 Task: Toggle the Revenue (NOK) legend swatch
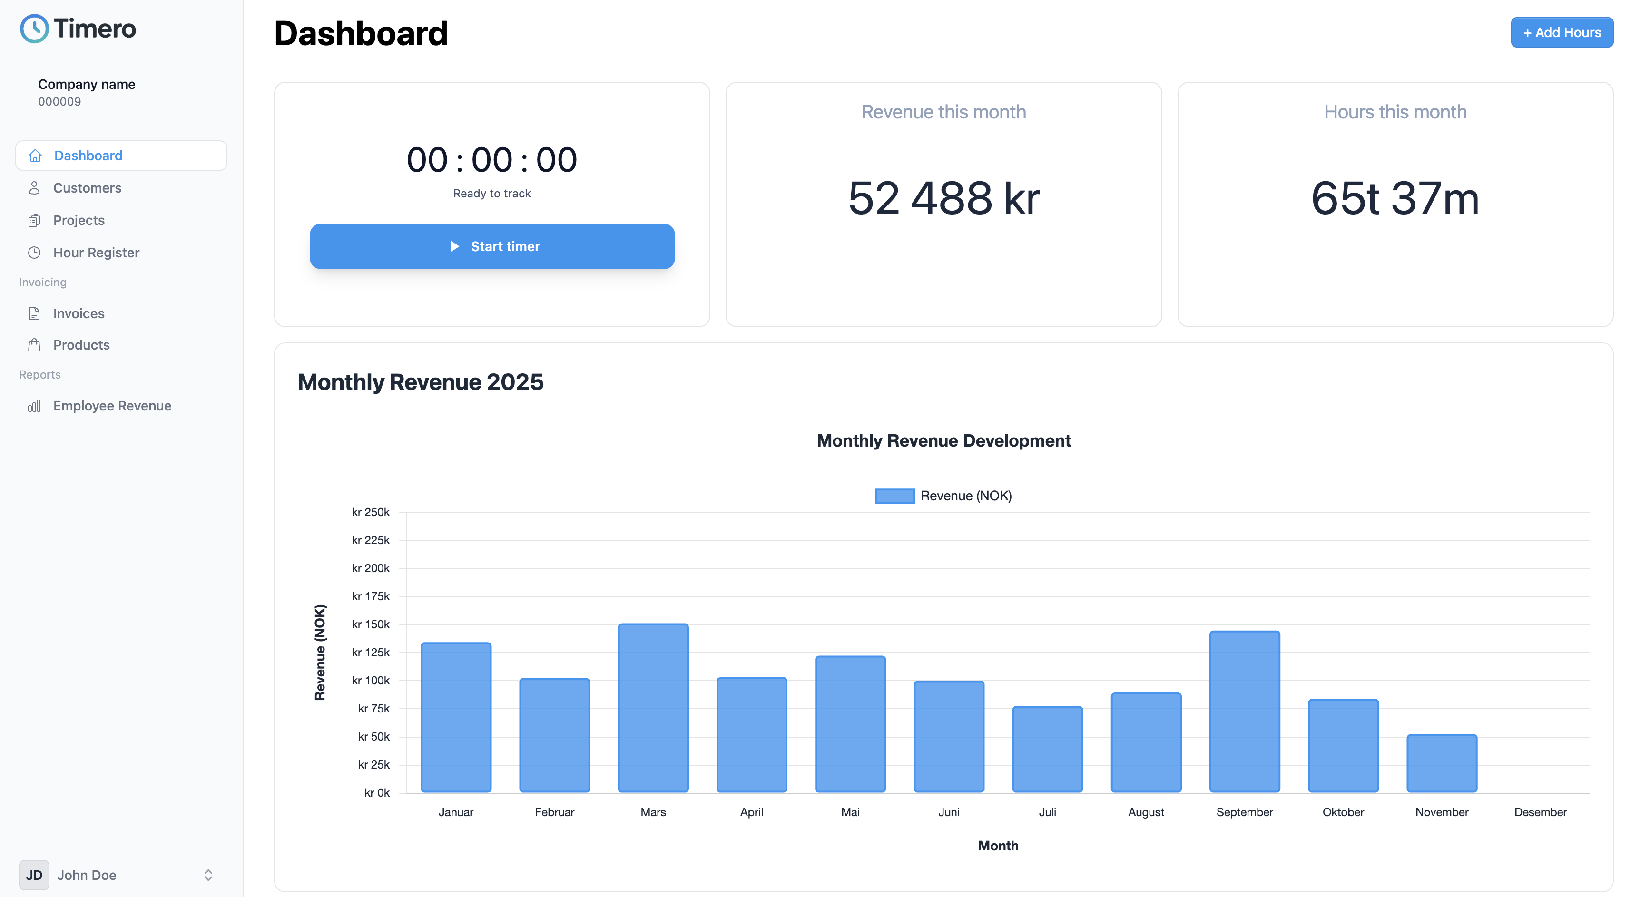click(894, 496)
